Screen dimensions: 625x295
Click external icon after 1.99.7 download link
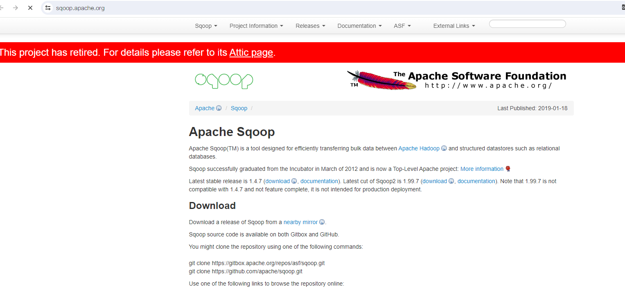[x=451, y=181]
